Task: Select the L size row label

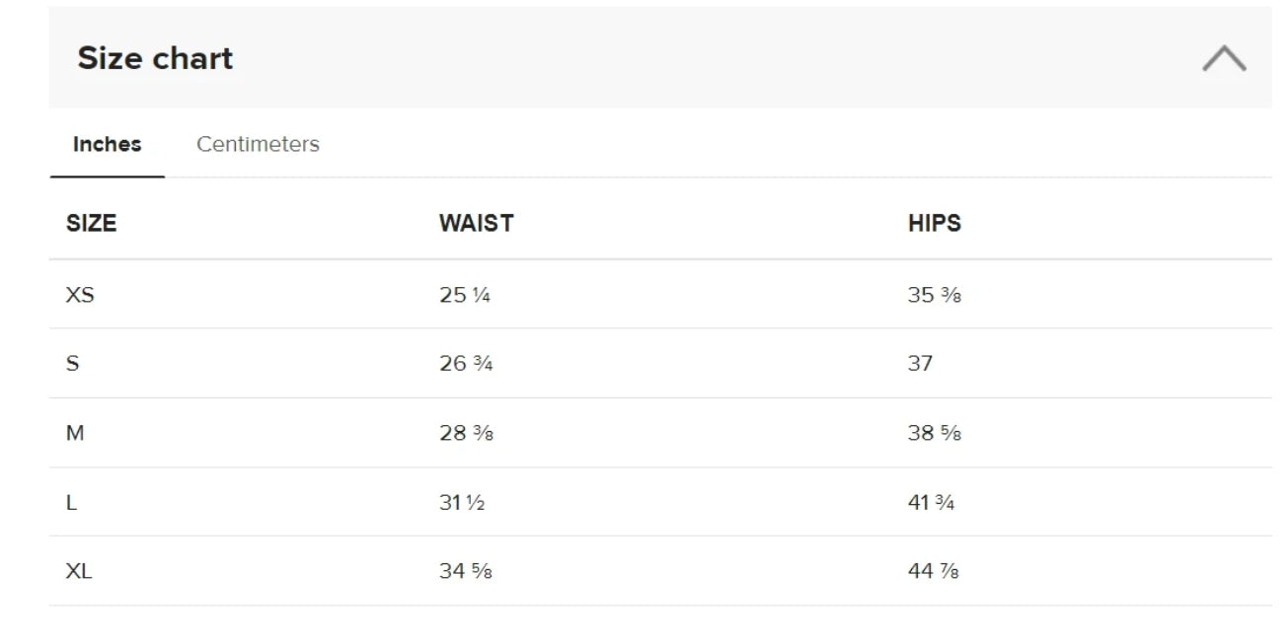Action: click(71, 502)
